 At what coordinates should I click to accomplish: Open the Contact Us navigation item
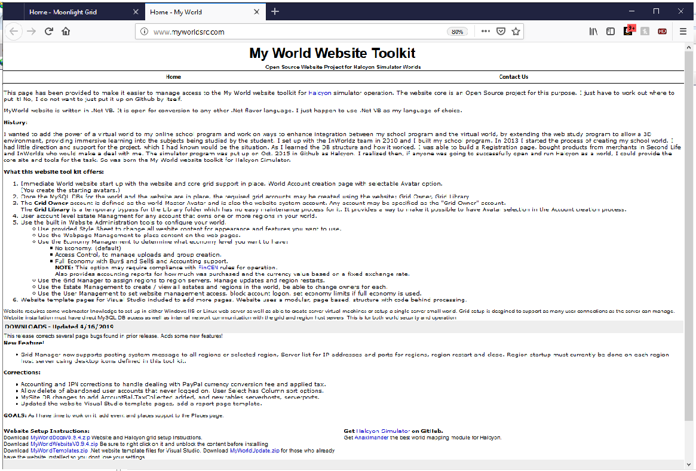514,77
